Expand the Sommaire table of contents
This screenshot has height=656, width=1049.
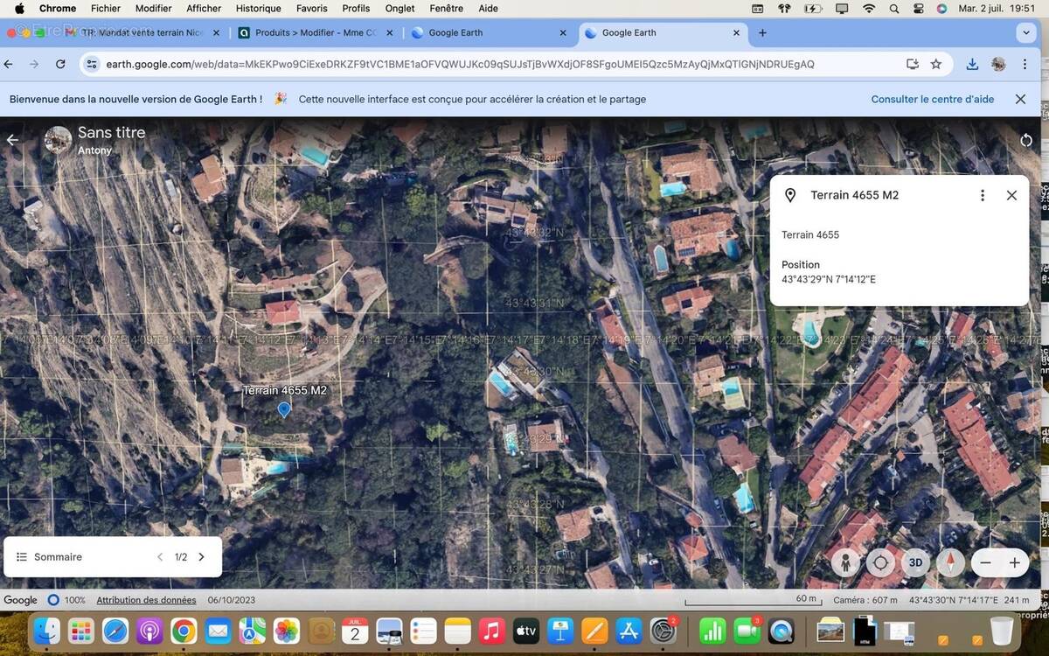click(51, 557)
